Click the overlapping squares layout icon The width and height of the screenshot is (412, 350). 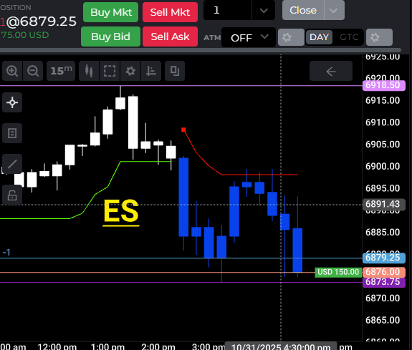(x=175, y=71)
